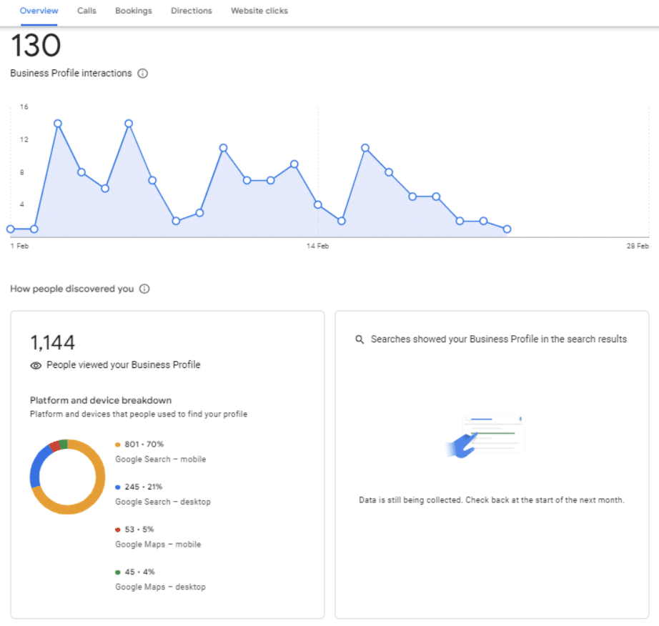This screenshot has width=659, height=626.
Task: Click the green Google Maps desktop legend dot
Action: (x=118, y=572)
